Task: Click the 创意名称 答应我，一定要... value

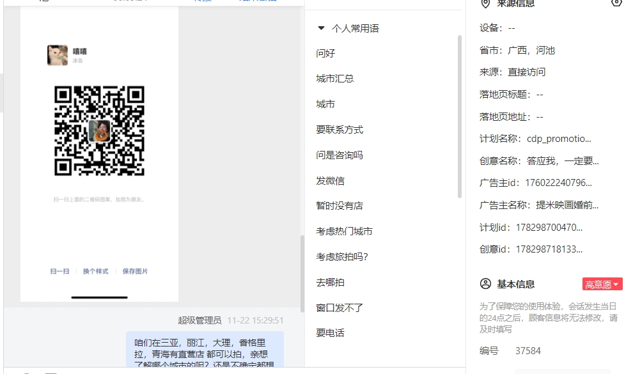Action: pos(563,161)
